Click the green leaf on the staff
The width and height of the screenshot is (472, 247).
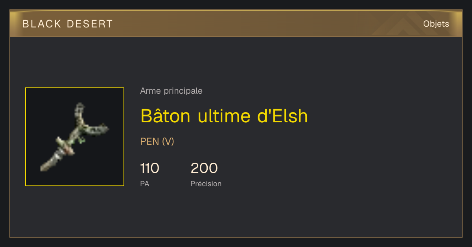tap(81, 140)
